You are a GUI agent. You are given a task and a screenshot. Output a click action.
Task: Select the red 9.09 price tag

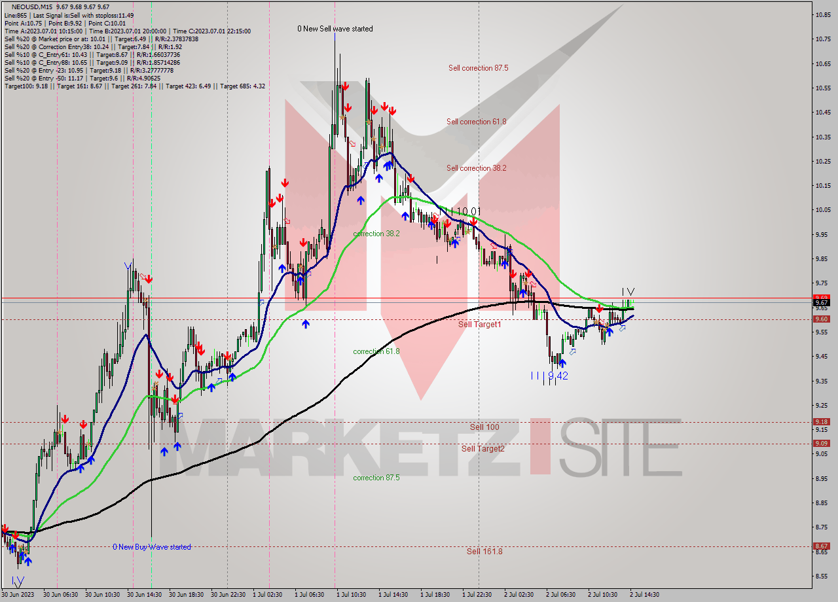[822, 444]
